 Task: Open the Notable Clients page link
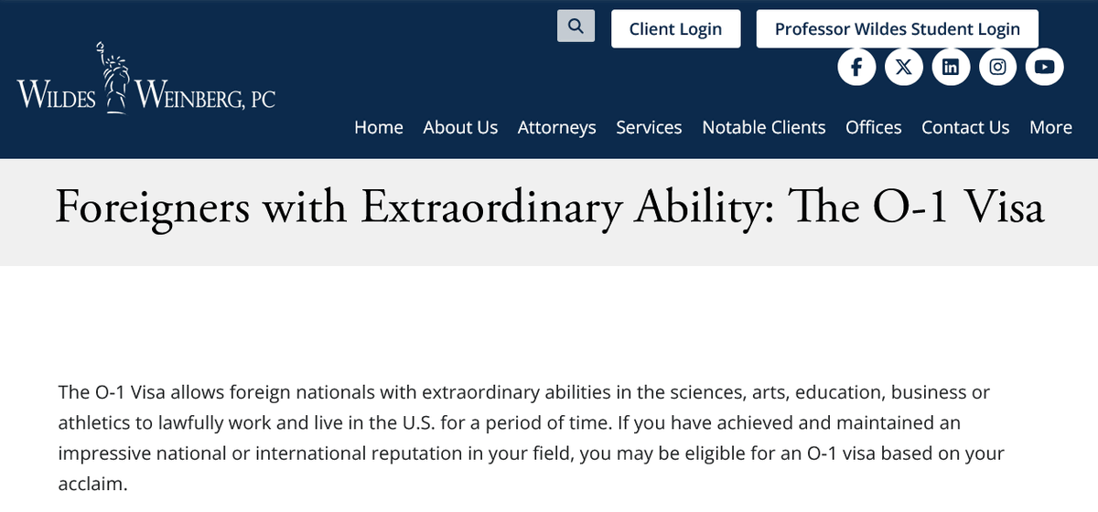click(763, 127)
